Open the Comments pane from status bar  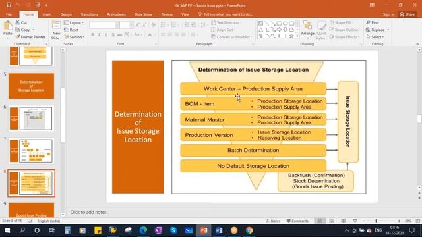pos(297,221)
